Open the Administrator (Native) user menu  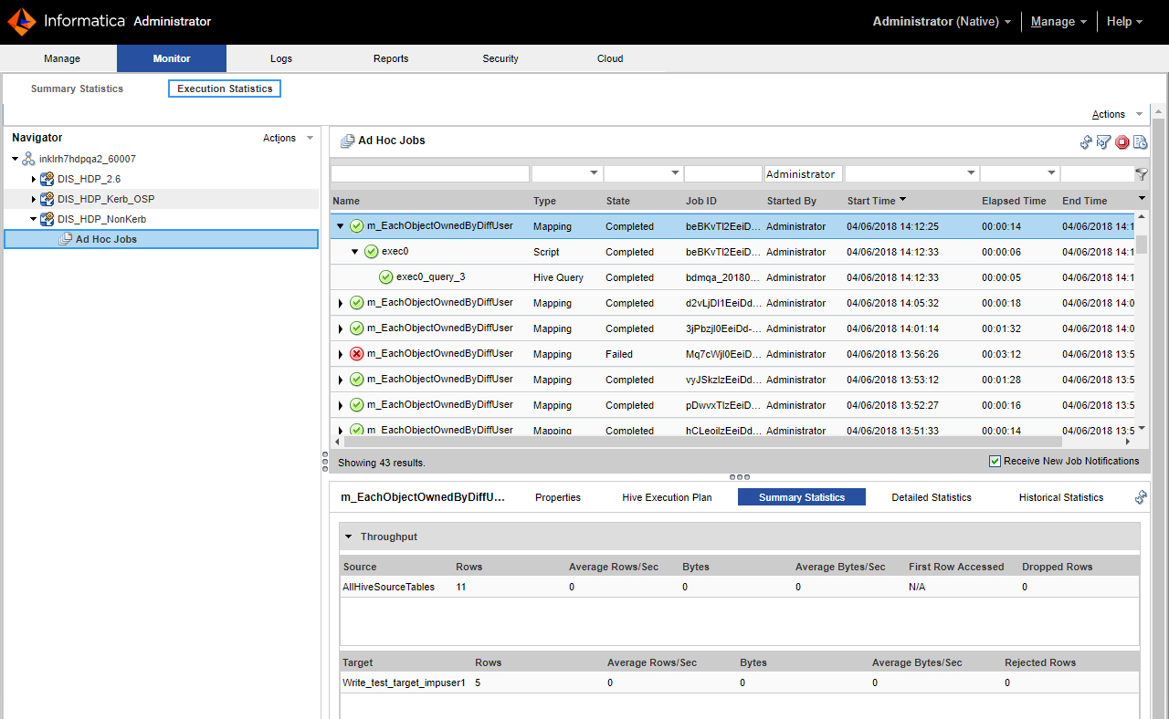(x=942, y=21)
